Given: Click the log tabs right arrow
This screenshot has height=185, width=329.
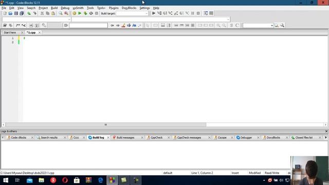Looking at the screenshot, I should 326,138.
